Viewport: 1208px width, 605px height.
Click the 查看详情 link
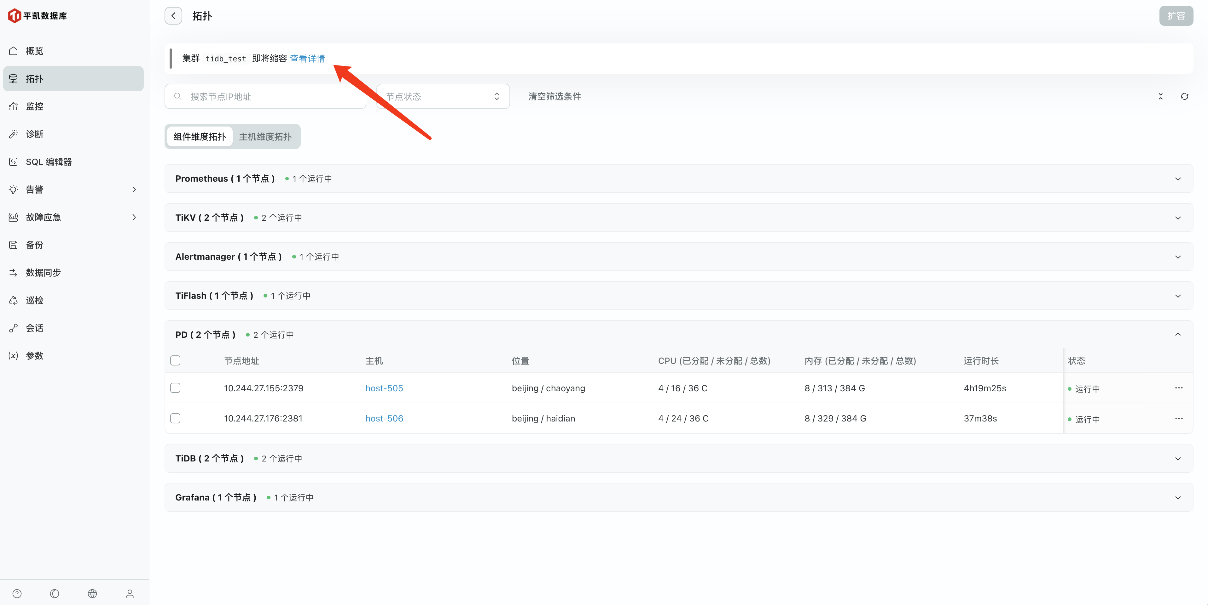tap(307, 59)
